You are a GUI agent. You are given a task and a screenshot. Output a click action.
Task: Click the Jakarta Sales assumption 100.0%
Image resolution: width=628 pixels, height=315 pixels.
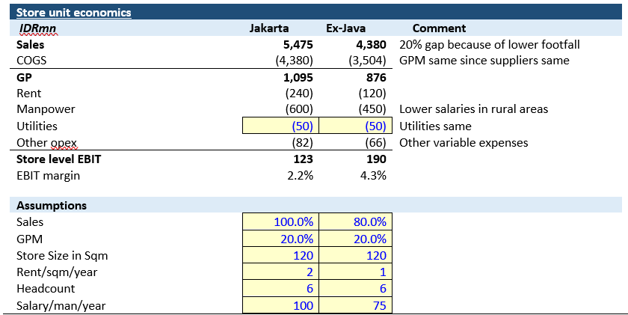281,221
